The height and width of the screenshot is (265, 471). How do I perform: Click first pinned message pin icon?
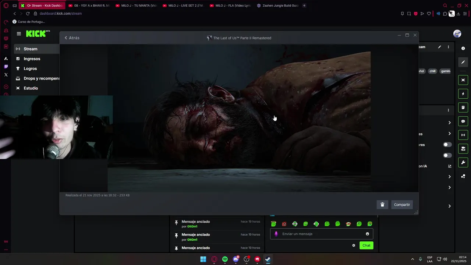[x=176, y=222]
